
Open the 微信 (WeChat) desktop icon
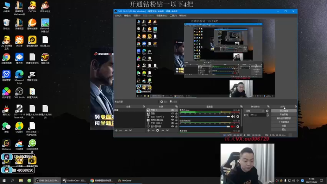[7, 128]
